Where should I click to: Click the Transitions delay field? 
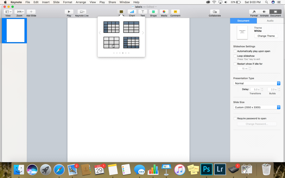[255, 89]
